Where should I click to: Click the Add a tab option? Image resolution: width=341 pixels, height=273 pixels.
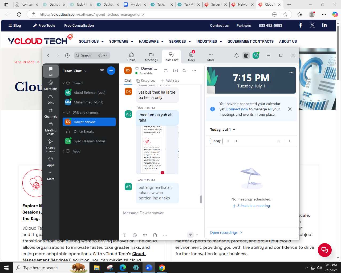(x=170, y=81)
